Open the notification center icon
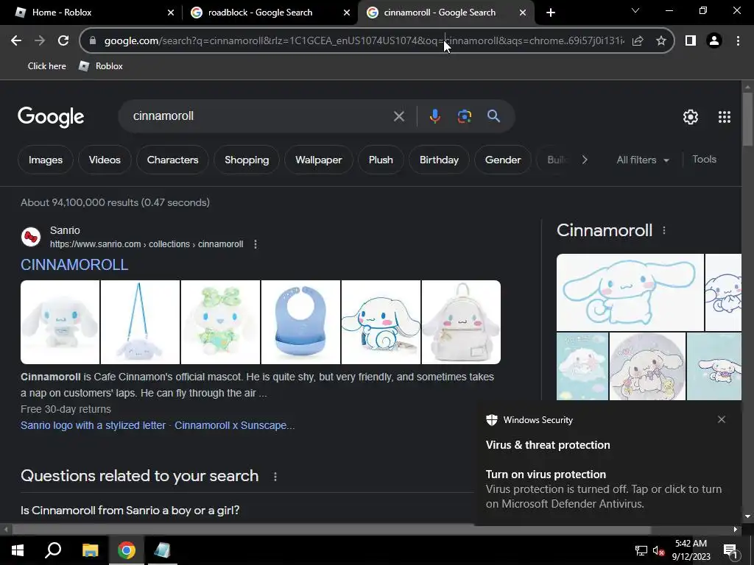Image resolution: width=754 pixels, height=565 pixels. click(730, 550)
